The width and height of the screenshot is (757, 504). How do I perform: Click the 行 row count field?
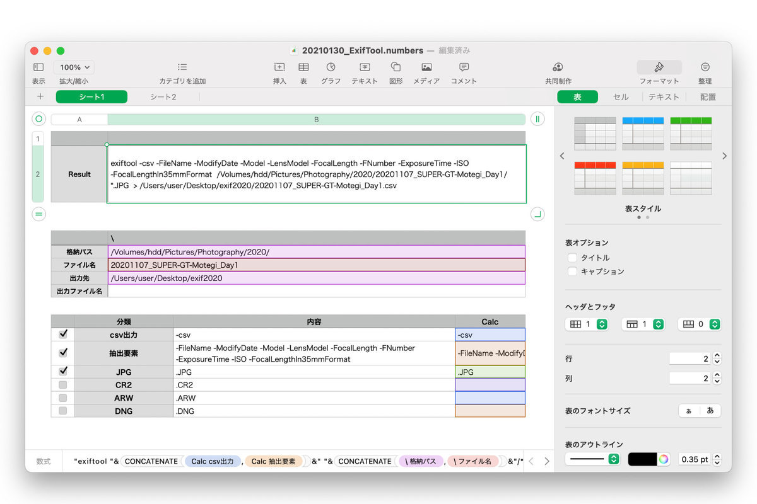(x=690, y=358)
